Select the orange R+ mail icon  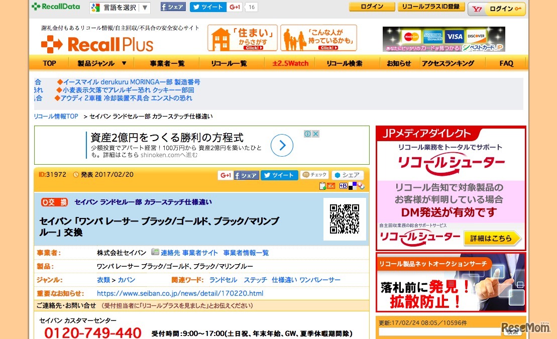click(330, 186)
